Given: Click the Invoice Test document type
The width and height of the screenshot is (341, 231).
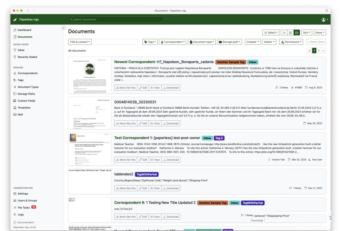Looking at the screenshot, I should click(x=276, y=160).
